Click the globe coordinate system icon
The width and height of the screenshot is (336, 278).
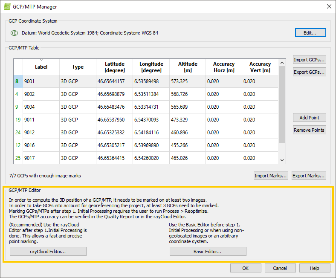pyautogui.click(x=14, y=33)
